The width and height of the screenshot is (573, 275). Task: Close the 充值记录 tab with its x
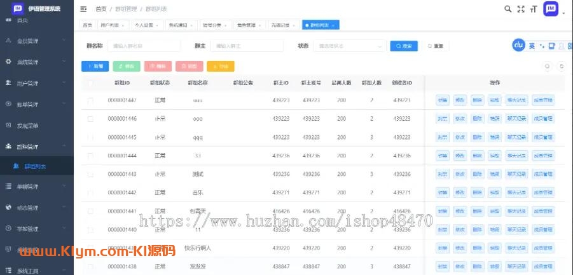[x=294, y=25]
